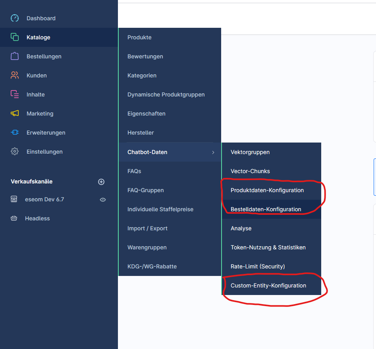
Task: Open the Headless sales channel
Action: point(37,218)
